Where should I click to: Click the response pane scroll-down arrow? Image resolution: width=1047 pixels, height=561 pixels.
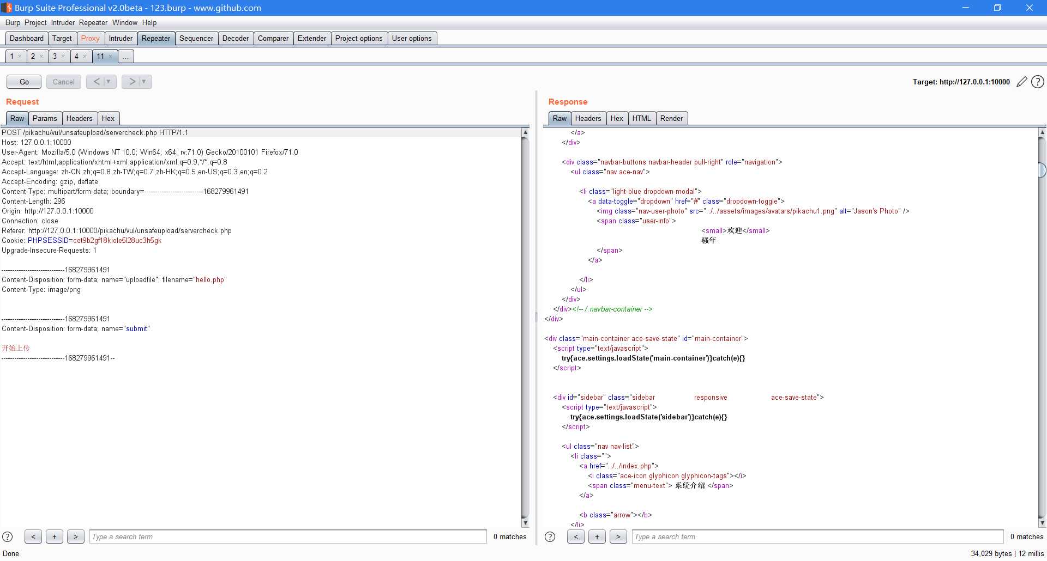coord(1042,523)
